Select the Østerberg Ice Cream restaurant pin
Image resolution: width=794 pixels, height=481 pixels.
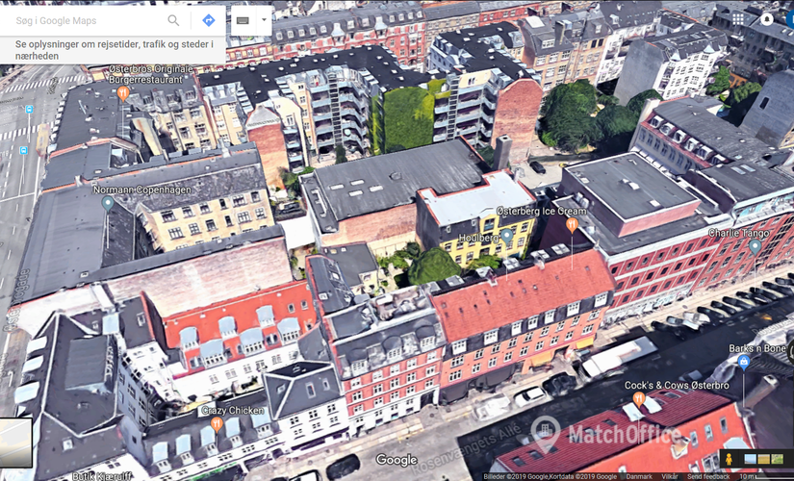pyautogui.click(x=573, y=225)
